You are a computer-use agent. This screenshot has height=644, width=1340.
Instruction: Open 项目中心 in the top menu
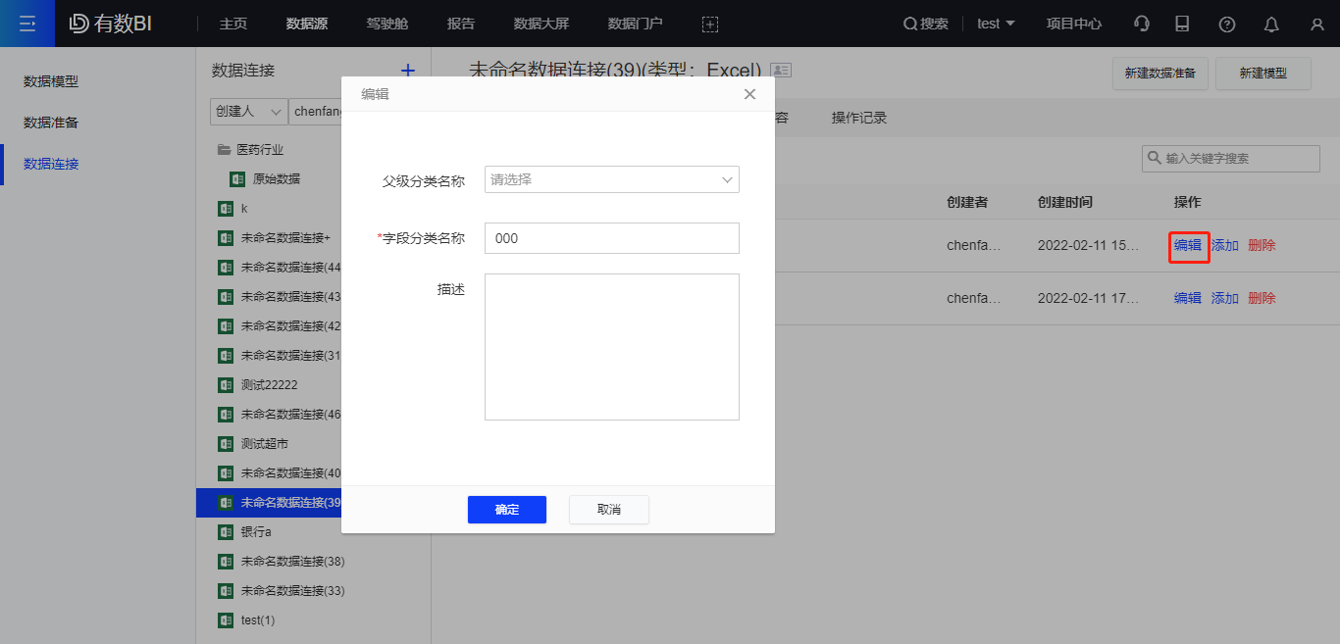click(x=1073, y=24)
